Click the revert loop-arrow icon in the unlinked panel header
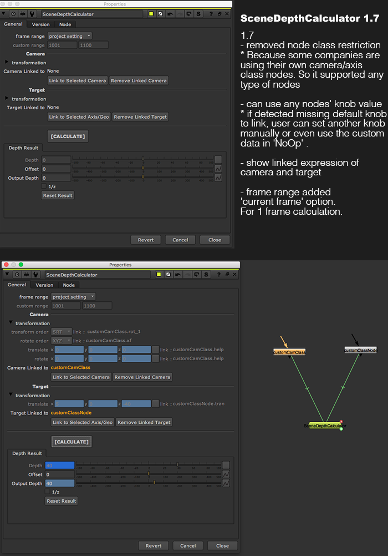The height and width of the screenshot is (556, 388). pyautogui.click(x=189, y=14)
